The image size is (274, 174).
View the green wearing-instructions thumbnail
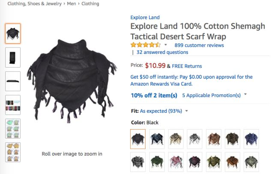click(13, 129)
